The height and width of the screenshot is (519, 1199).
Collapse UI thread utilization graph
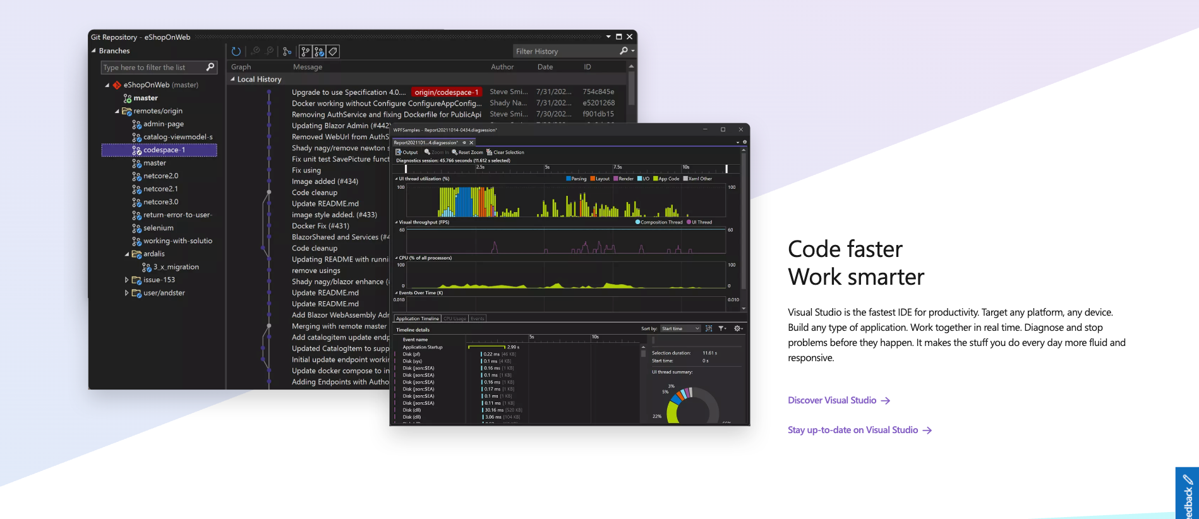396,179
